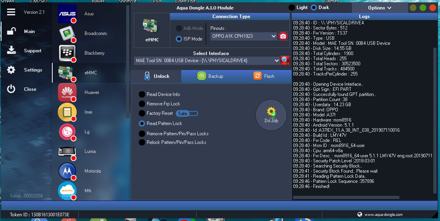The height and width of the screenshot is (221, 440).
Task: Click the Blackberry label in brand list
Action: point(94,53)
